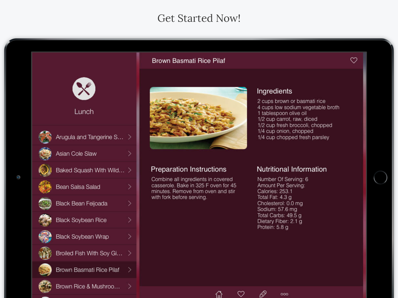The height and width of the screenshot is (298, 398).
Task: Expand Broiled Fish With Soy row chevron
Action: (x=130, y=253)
